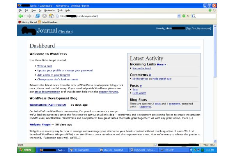The width and height of the screenshot is (234, 156).
Task: Open the File menu
Action: (20, 10)
